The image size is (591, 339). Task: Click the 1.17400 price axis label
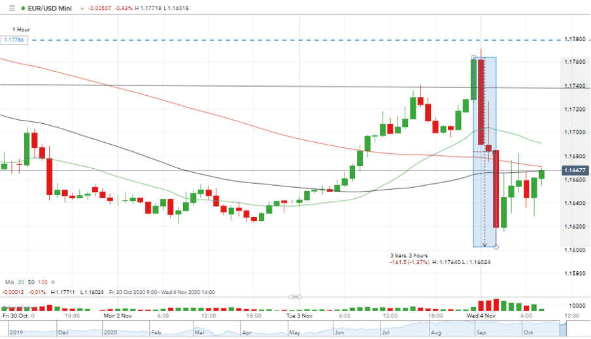click(575, 86)
